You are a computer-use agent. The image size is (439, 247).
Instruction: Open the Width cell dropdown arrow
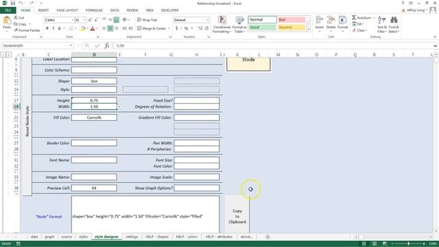point(119,107)
